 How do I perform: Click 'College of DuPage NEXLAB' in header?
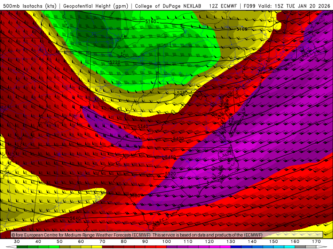coord(168,6)
